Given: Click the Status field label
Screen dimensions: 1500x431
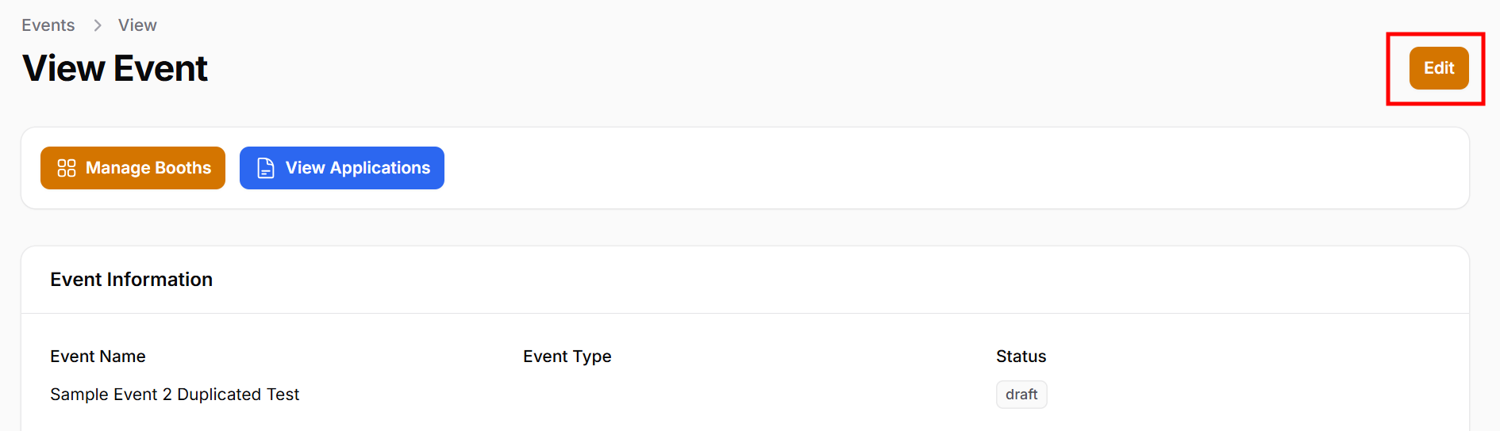Looking at the screenshot, I should [x=1021, y=357].
